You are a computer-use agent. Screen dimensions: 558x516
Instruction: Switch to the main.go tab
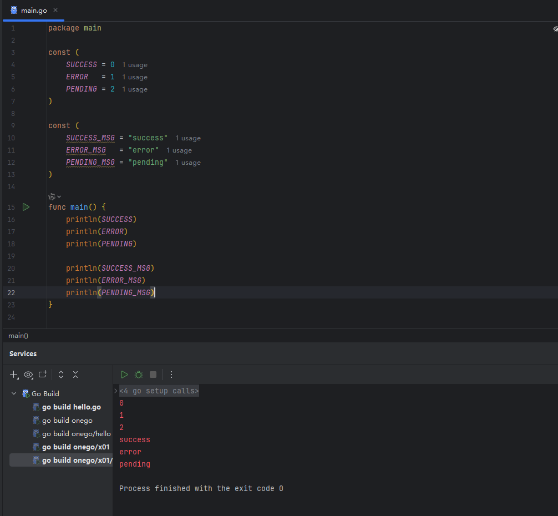33,11
